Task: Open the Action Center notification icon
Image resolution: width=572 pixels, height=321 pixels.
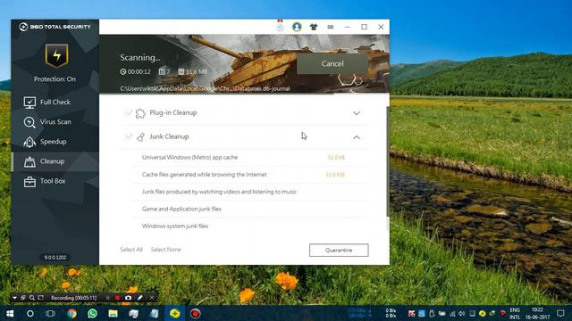Action: 560,313
